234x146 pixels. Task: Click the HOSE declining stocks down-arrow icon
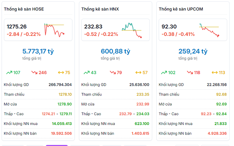(x=34, y=72)
